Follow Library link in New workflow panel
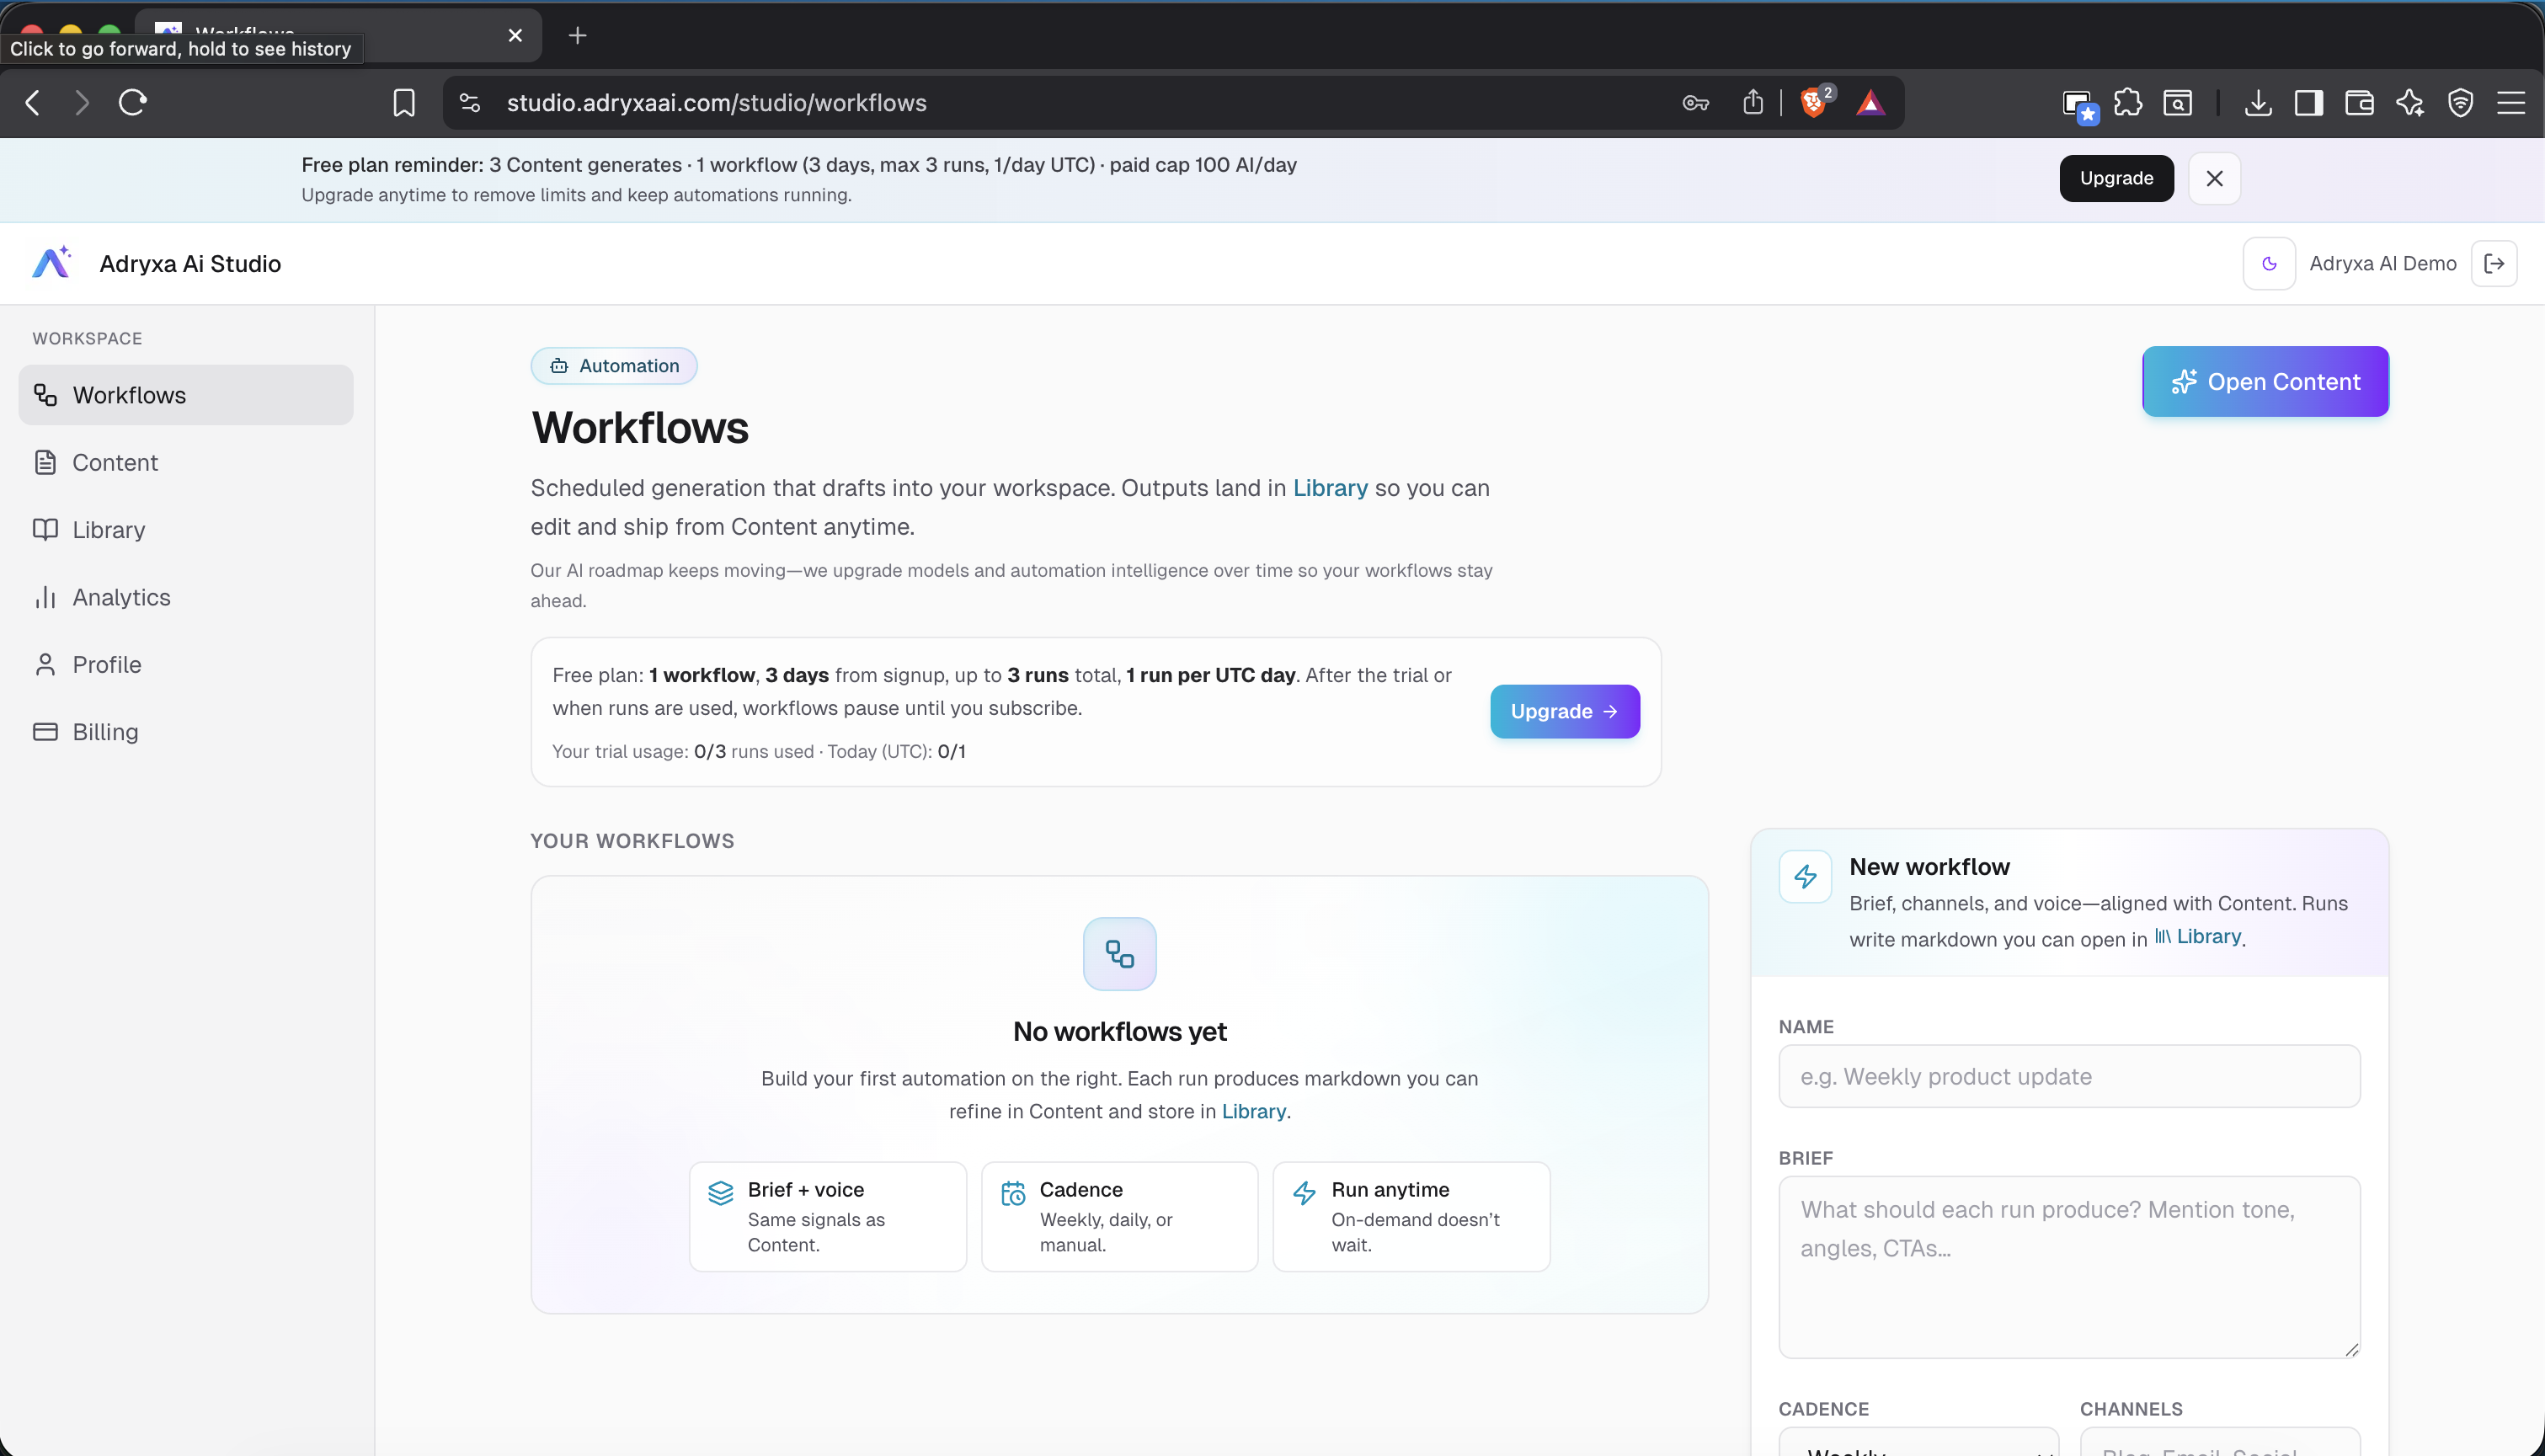Viewport: 2545px width, 1456px height. pos(2198,937)
